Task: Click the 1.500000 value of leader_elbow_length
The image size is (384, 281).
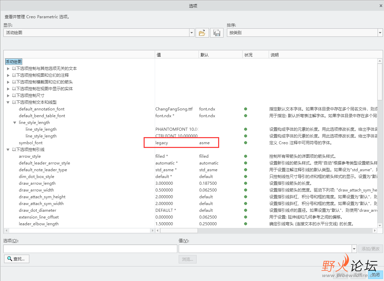Action: tap(164, 224)
